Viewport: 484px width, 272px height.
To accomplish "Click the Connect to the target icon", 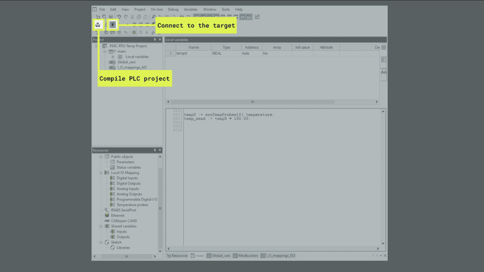I will tap(113, 24).
